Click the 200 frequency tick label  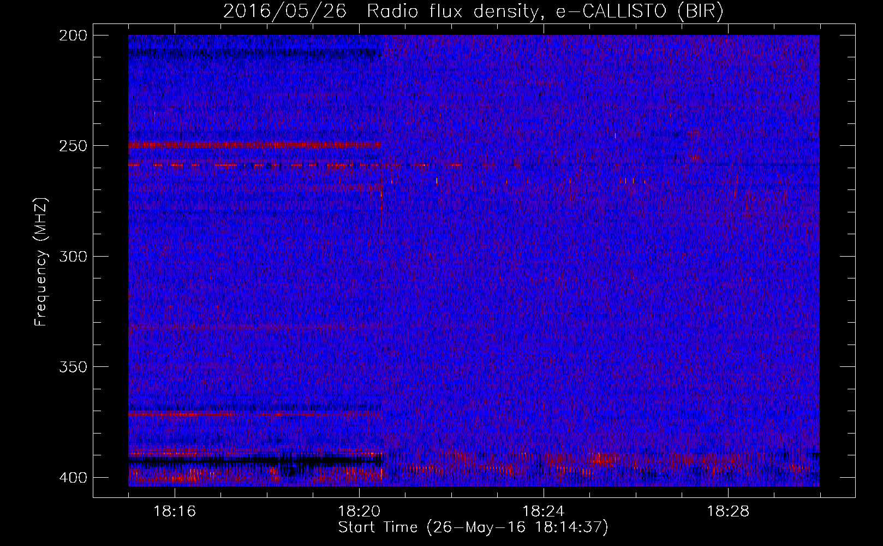point(73,35)
